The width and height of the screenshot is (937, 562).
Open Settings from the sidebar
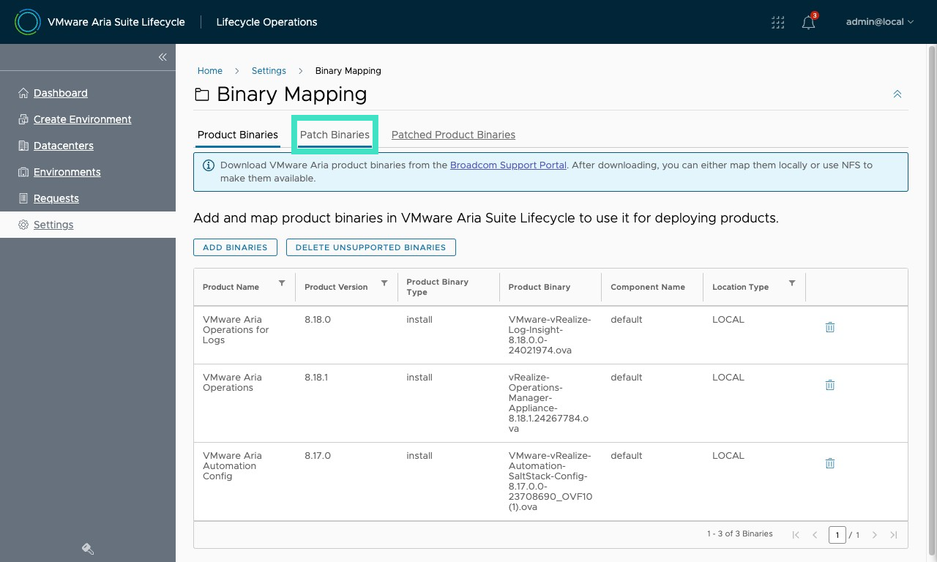[x=53, y=225]
